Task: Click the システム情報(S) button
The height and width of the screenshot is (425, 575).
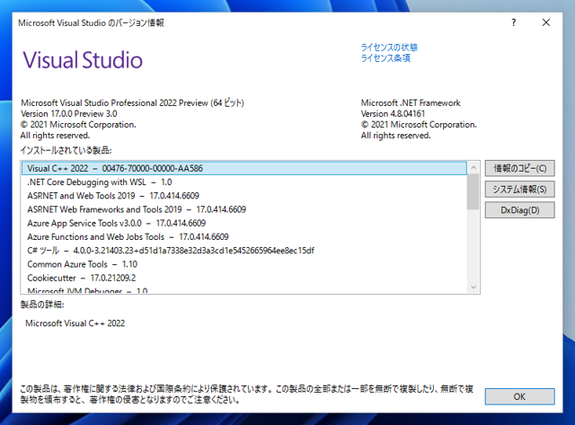Action: point(519,190)
